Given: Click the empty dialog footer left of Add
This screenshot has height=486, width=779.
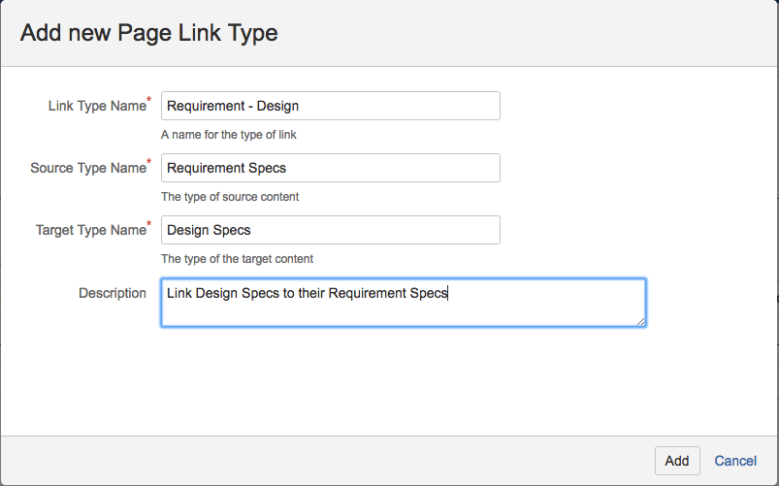Looking at the screenshot, I should (320, 461).
